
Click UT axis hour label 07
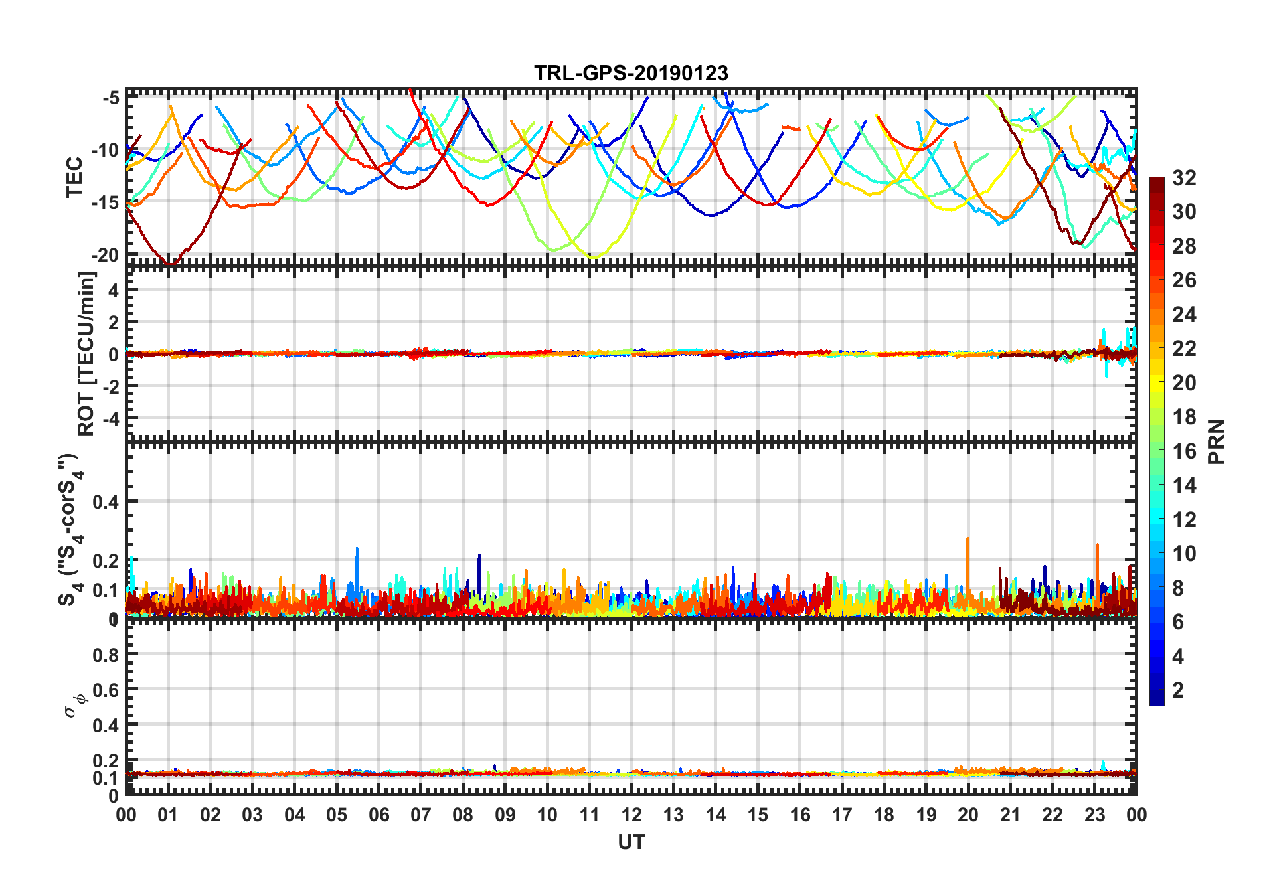[421, 815]
